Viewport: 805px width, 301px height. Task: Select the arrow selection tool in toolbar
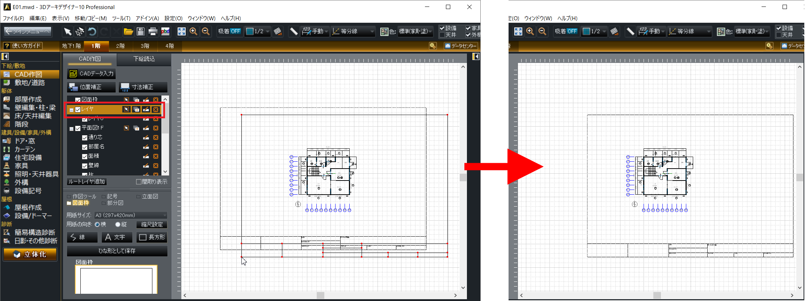[67, 32]
